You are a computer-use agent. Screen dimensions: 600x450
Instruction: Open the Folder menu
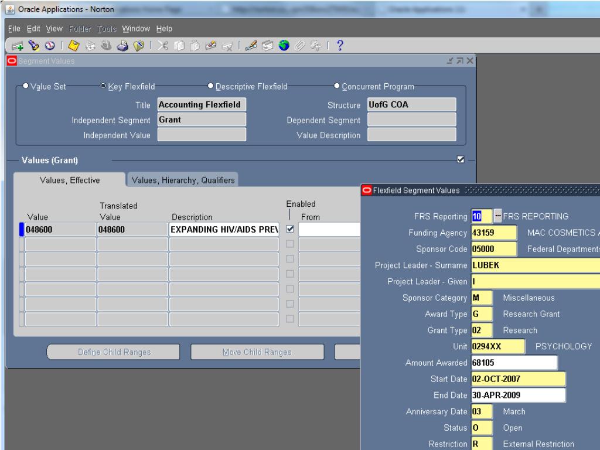(80, 29)
